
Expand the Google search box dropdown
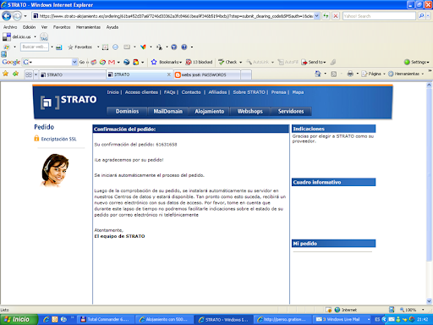click(74, 62)
